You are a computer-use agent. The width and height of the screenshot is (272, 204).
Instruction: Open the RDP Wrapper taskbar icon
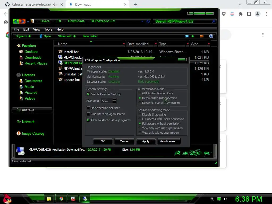(x=85, y=199)
